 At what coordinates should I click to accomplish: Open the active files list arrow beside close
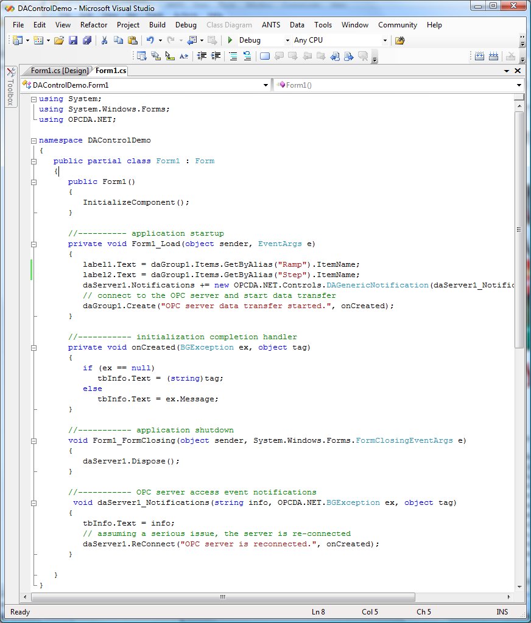507,71
